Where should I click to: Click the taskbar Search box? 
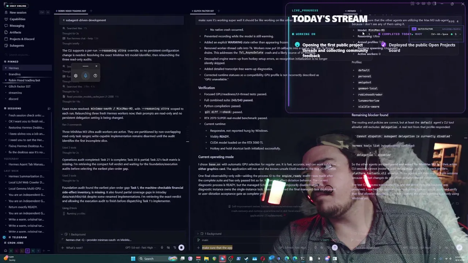point(158,259)
